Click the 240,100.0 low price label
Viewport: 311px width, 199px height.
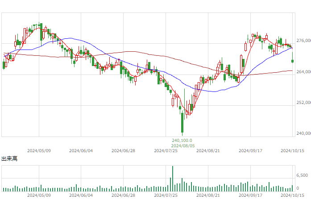tap(182, 141)
